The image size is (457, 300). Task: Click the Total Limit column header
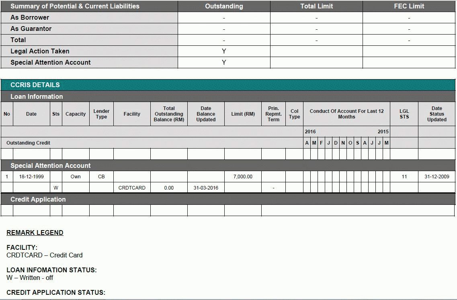pyautogui.click(x=316, y=6)
